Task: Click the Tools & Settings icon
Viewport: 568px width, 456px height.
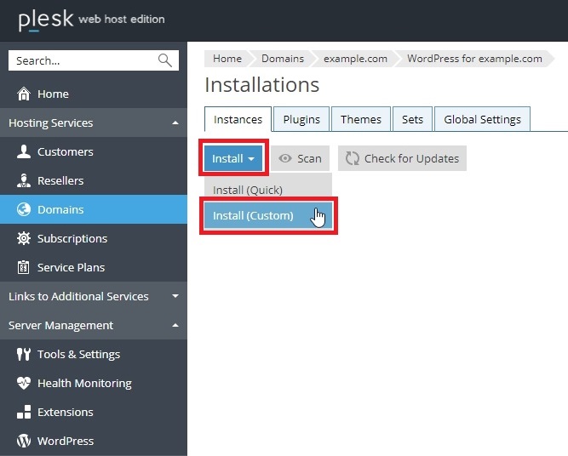Action: point(23,354)
